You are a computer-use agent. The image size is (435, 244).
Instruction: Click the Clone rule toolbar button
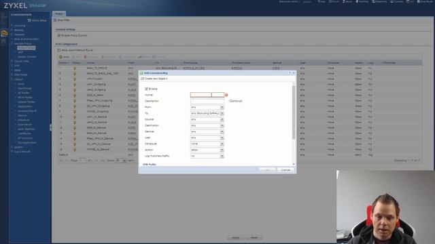coord(158,57)
